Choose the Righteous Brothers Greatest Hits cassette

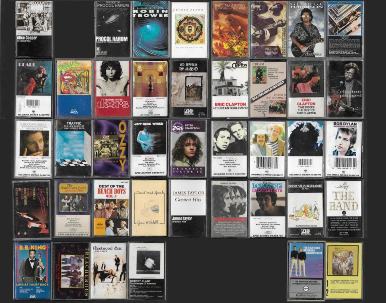(x=306, y=271)
